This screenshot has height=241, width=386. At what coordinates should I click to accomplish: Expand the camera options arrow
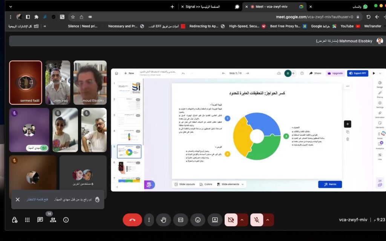pyautogui.click(x=242, y=220)
